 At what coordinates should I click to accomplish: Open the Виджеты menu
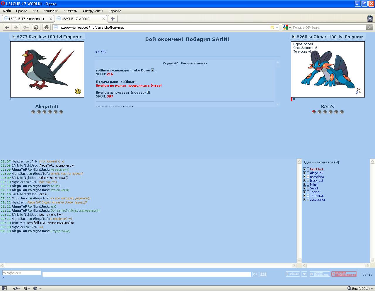point(71,11)
